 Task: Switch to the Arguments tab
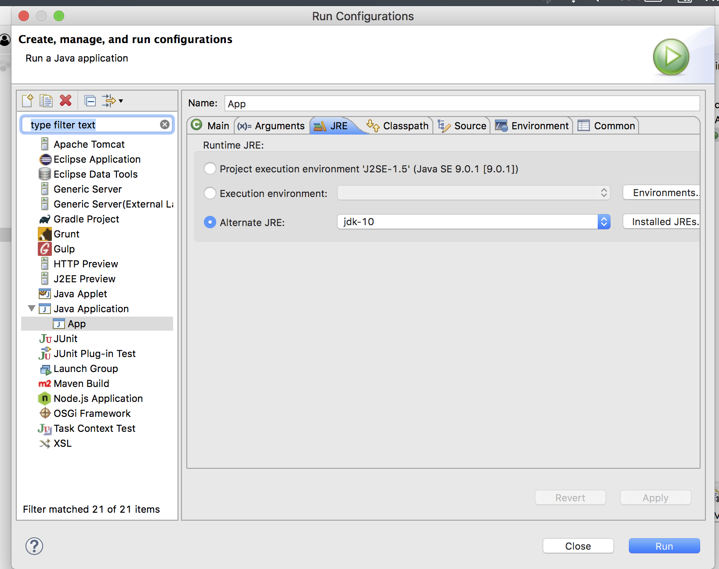point(271,126)
